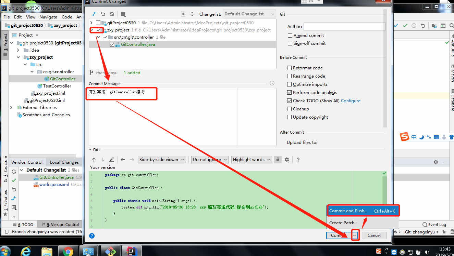454x256 pixels.
Task: Disable Check TODO checkbox
Action: point(290,101)
